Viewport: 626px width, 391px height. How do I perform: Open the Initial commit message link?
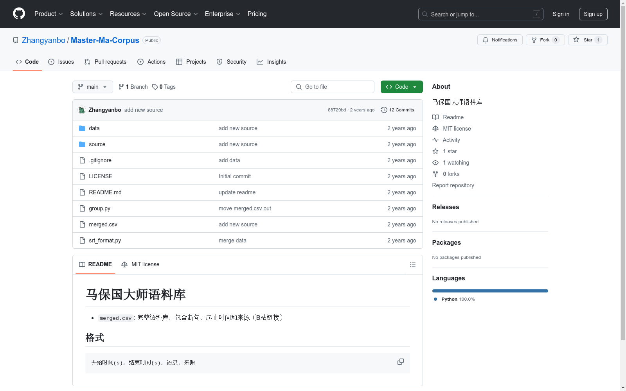click(235, 176)
